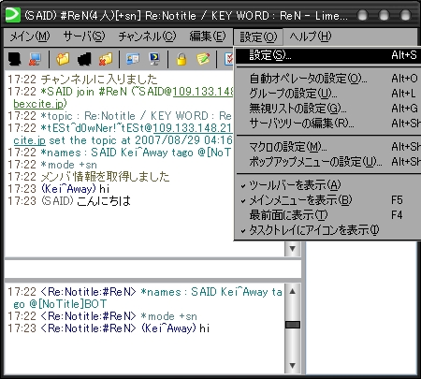Click the scrollbar thumb in lower log pane

coord(293,325)
